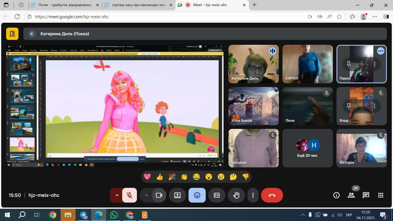Expand audio settings arrow beside microphone
The height and width of the screenshot is (221, 393).
point(117,195)
